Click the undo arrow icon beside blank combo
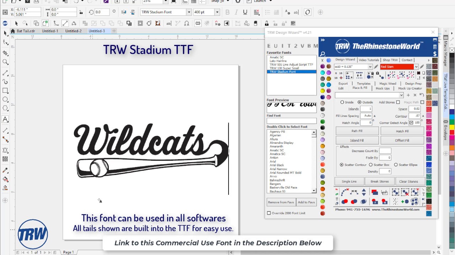The width and height of the screenshot is (455, 255). [x=421, y=95]
